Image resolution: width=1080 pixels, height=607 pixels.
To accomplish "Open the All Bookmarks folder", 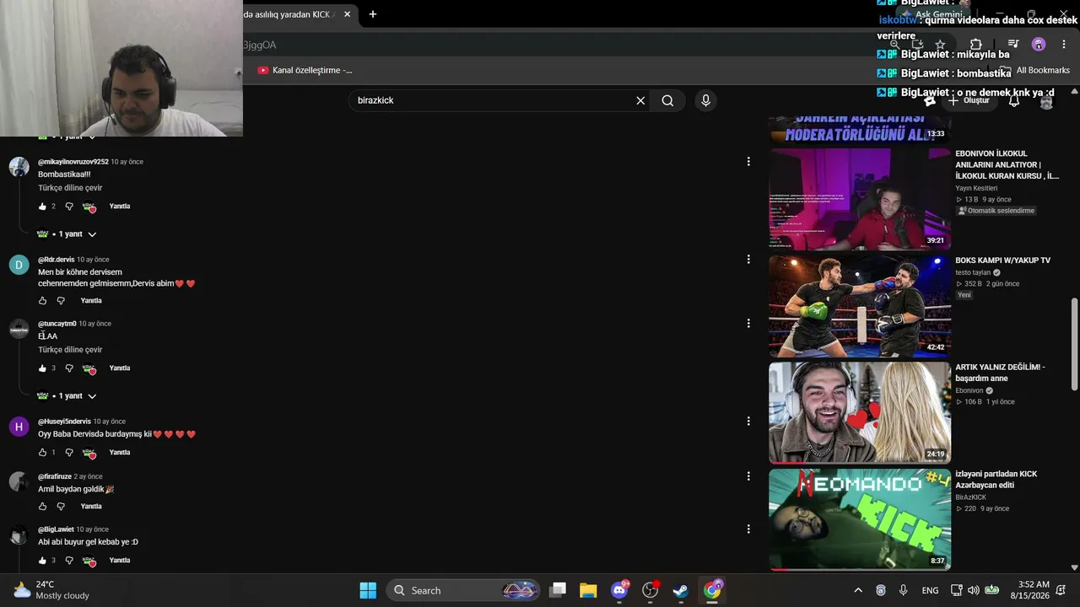I will tap(1034, 71).
